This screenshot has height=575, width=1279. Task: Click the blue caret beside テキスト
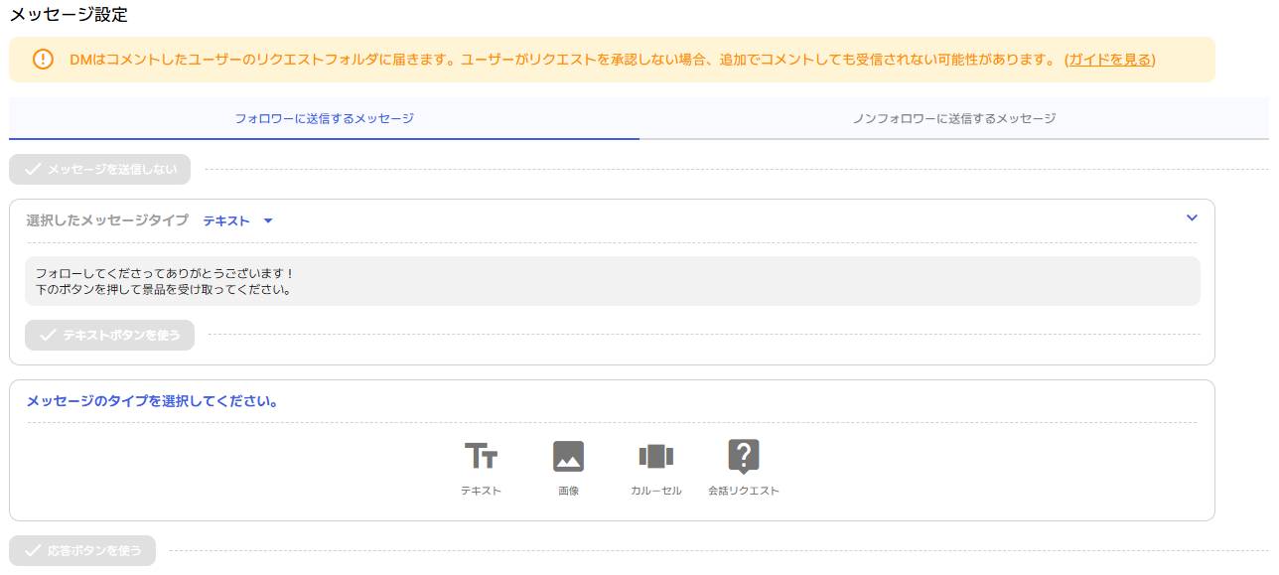tap(268, 220)
